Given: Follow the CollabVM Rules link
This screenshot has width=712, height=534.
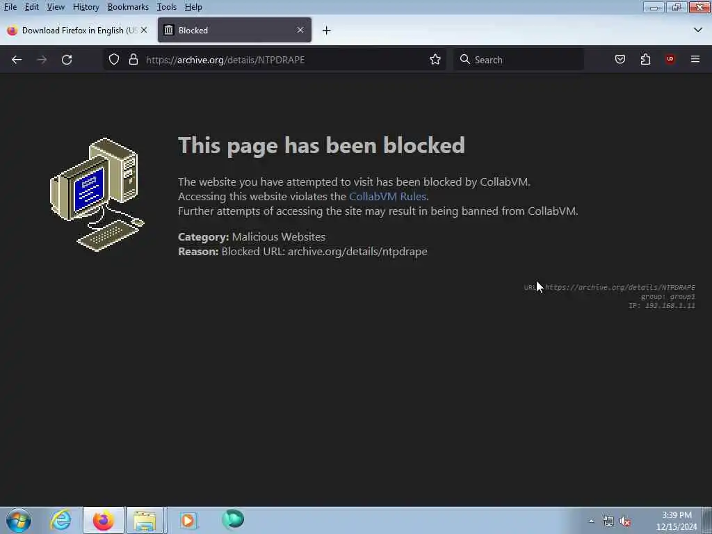Looking at the screenshot, I should tap(387, 197).
